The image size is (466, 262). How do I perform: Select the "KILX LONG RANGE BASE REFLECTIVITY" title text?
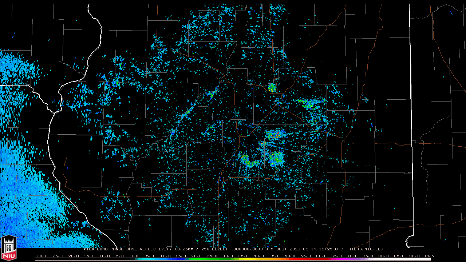pyautogui.click(x=128, y=249)
